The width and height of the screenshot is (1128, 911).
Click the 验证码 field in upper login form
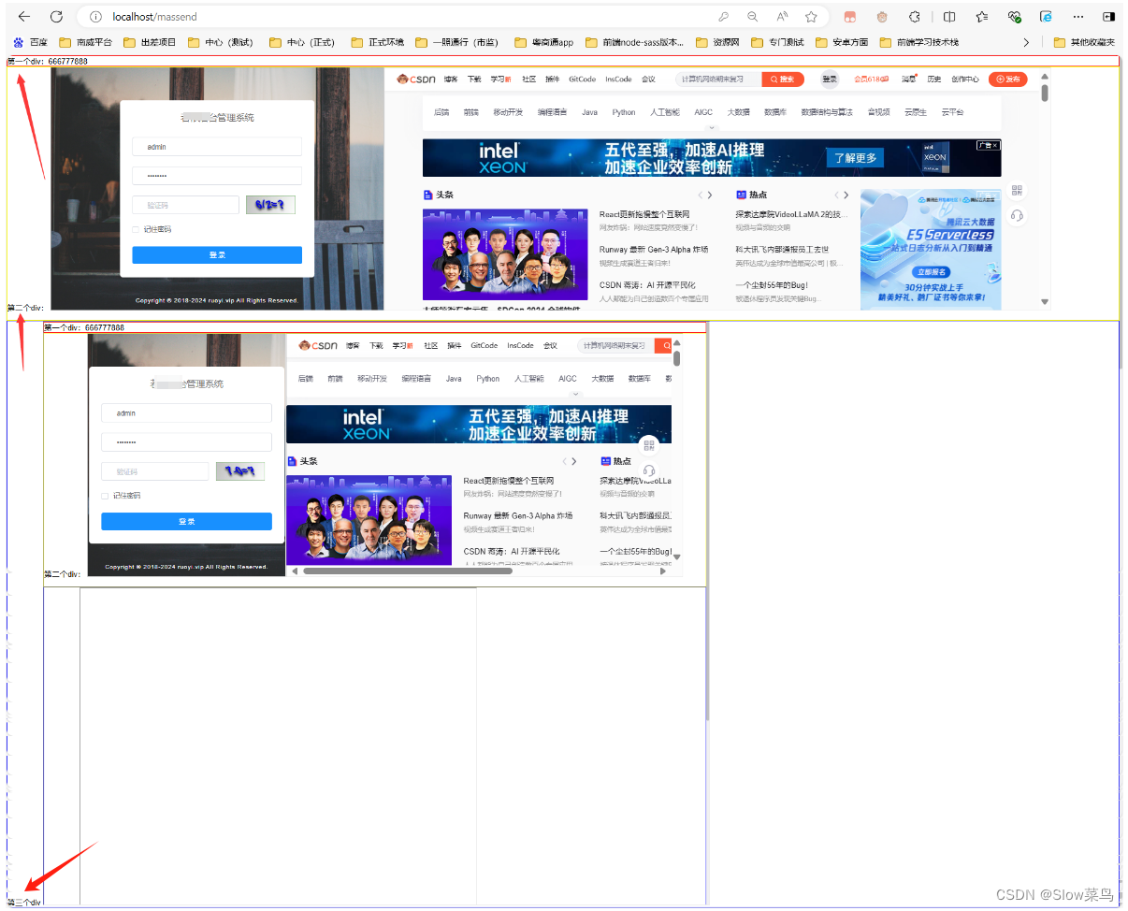coord(185,205)
